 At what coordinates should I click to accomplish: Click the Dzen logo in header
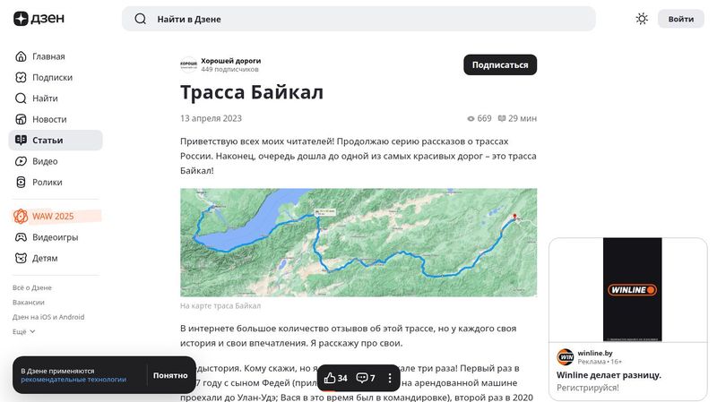click(33, 19)
